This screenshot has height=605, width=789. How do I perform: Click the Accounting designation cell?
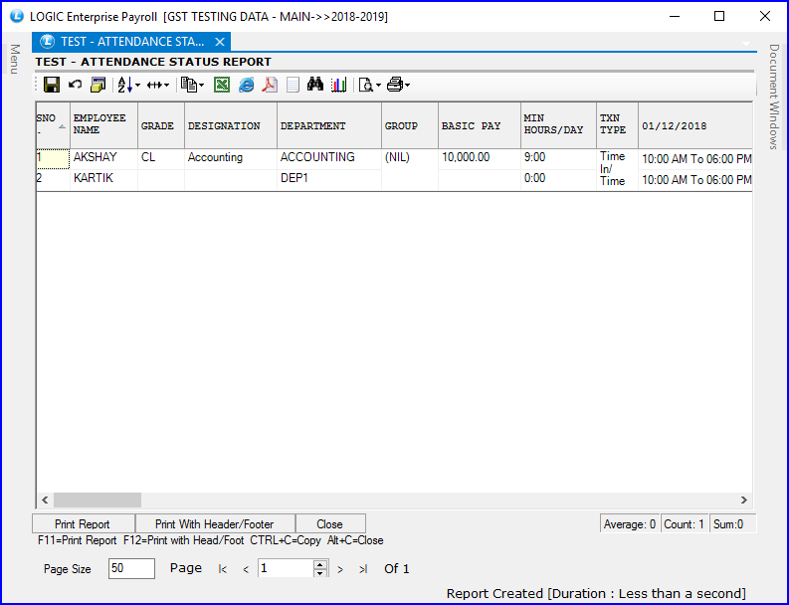(231, 158)
